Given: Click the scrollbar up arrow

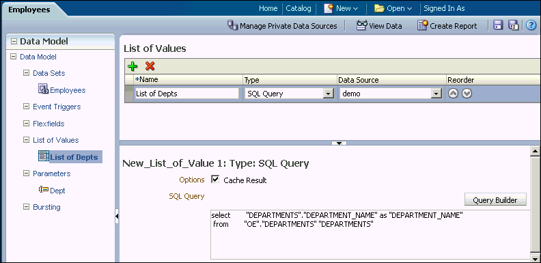Looking at the screenshot, I should (x=535, y=151).
